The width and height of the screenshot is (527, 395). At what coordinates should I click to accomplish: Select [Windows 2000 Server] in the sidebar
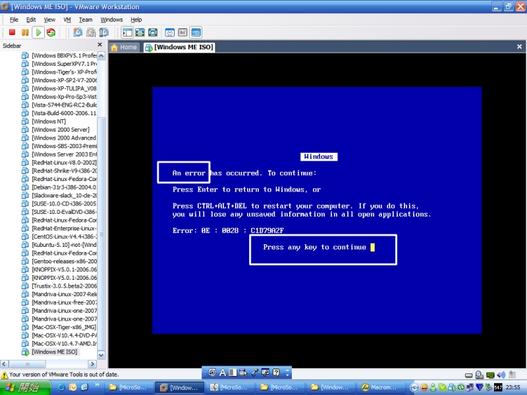click(x=56, y=130)
